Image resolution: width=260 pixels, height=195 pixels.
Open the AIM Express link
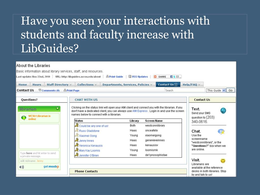[x=140, y=111]
